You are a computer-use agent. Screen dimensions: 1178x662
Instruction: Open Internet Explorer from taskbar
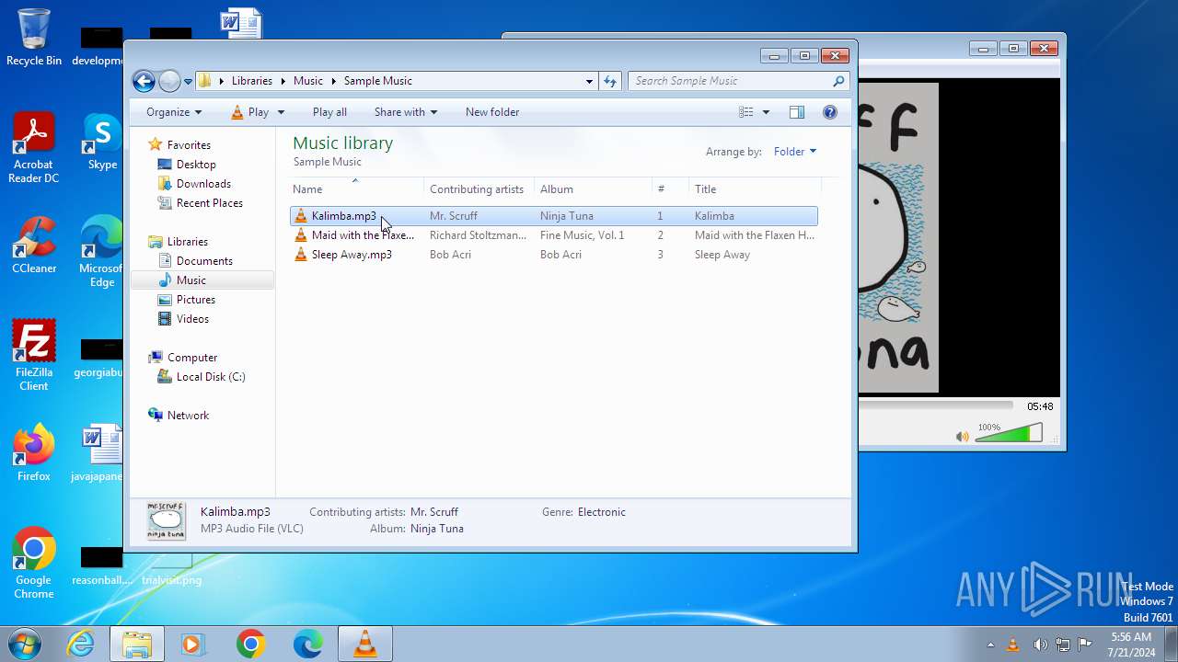click(x=80, y=645)
